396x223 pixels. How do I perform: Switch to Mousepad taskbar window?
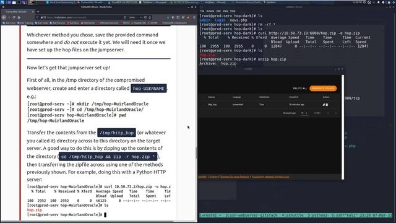coord(153,2)
